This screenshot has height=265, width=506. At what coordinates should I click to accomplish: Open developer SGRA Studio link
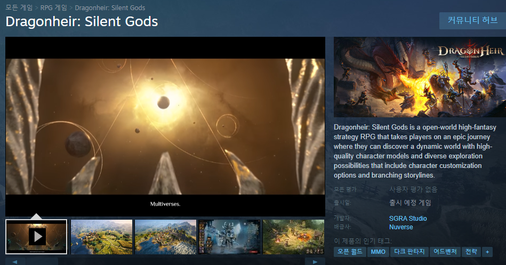click(408, 219)
